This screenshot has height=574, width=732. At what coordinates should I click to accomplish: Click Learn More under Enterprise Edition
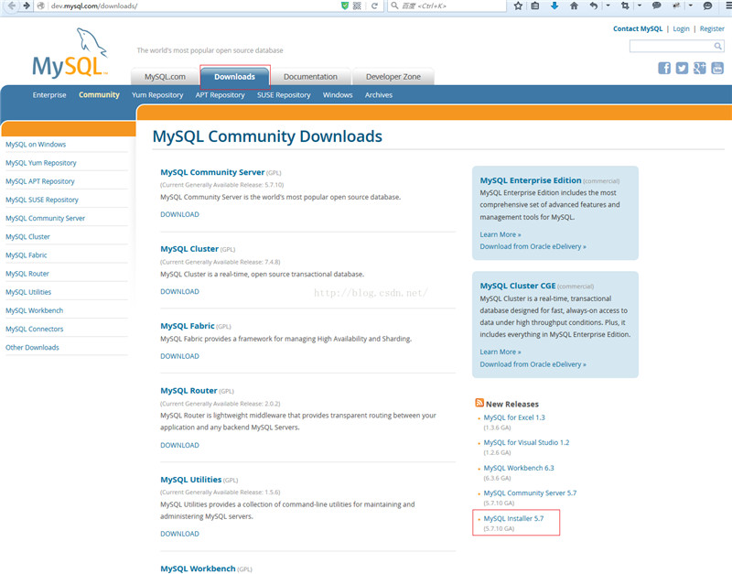coord(501,234)
